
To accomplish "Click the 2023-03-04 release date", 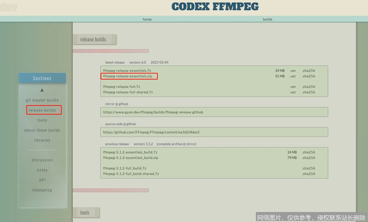I will 160,62.
